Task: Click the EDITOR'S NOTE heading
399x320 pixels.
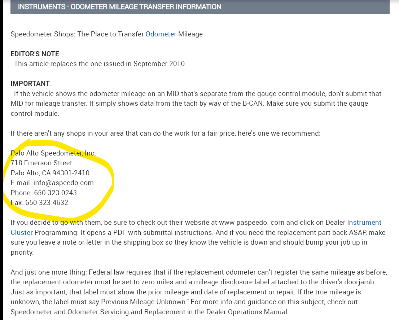Action: pyautogui.click(x=35, y=54)
